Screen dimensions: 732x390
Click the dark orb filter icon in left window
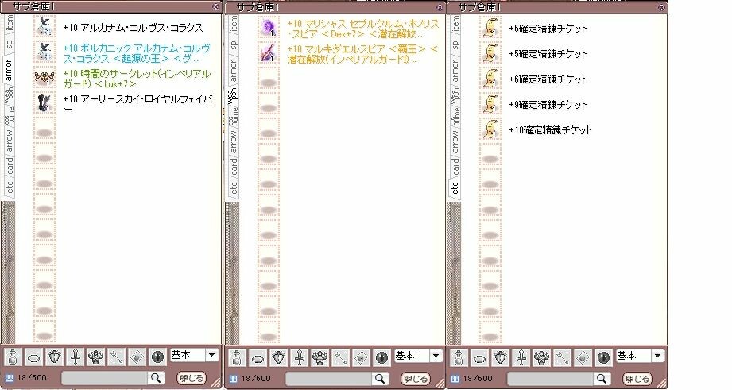tap(157, 357)
